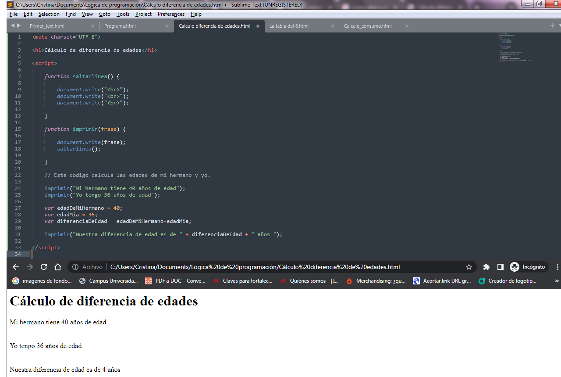Open the Merchandising bookmark

click(x=376, y=281)
